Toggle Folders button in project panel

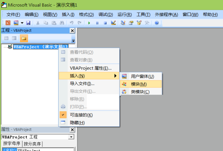(24, 38)
